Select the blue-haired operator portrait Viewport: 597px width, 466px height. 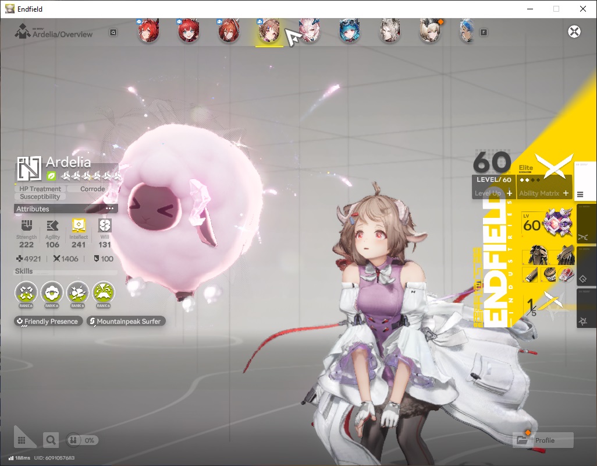pyautogui.click(x=349, y=31)
